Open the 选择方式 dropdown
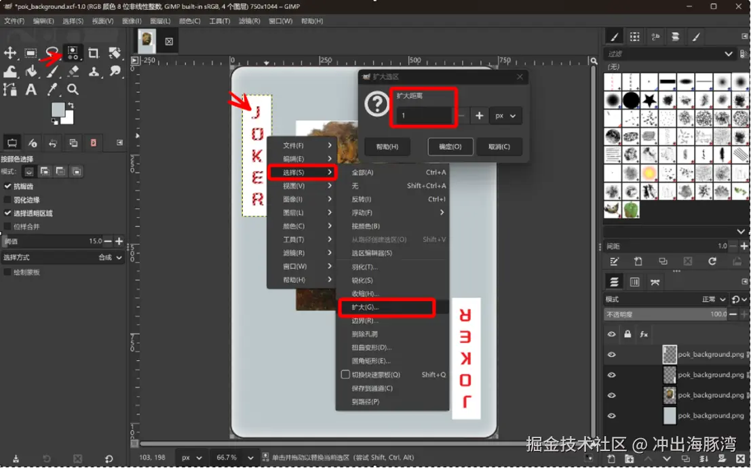Image resolution: width=751 pixels, height=468 pixels. coord(62,258)
